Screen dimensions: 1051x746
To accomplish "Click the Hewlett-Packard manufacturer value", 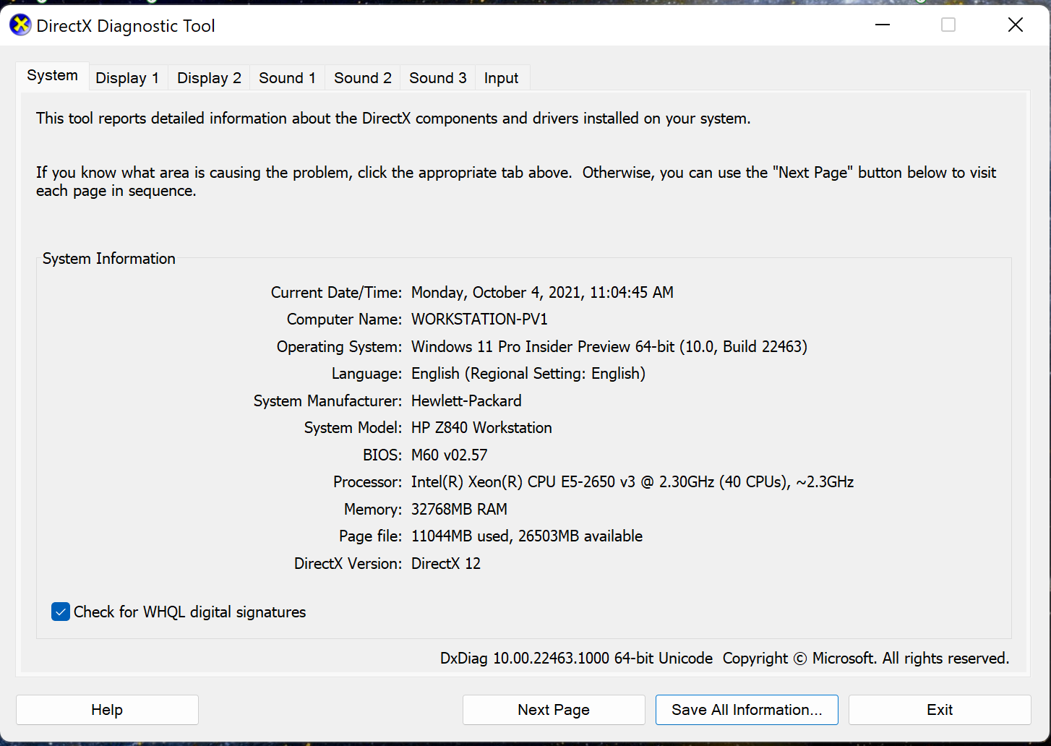I will pyautogui.click(x=466, y=401).
